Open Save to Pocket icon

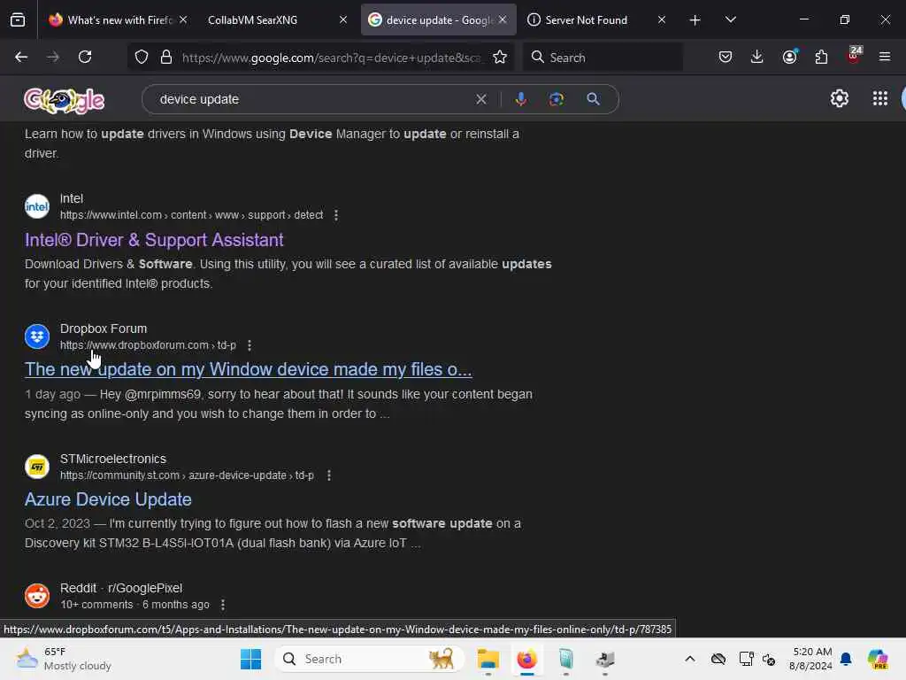click(x=726, y=57)
